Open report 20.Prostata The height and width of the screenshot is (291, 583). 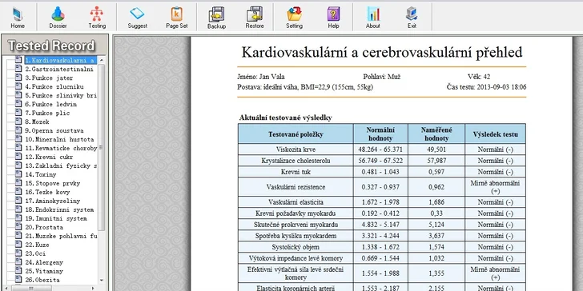44,227
